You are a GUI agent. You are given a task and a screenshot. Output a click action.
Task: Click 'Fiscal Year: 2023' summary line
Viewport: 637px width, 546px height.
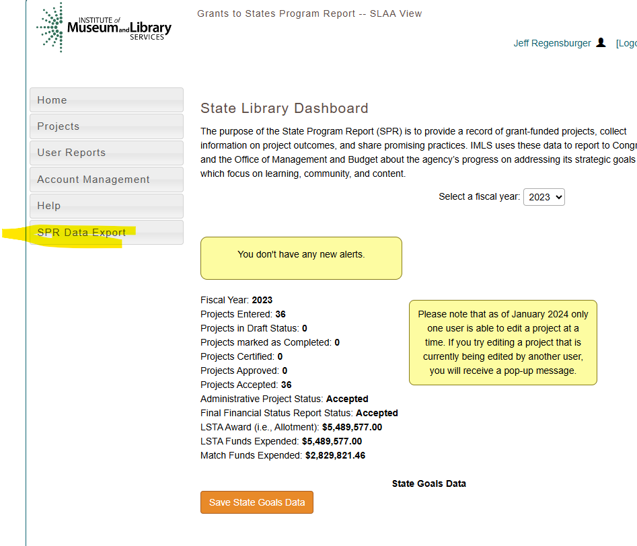[x=237, y=300]
